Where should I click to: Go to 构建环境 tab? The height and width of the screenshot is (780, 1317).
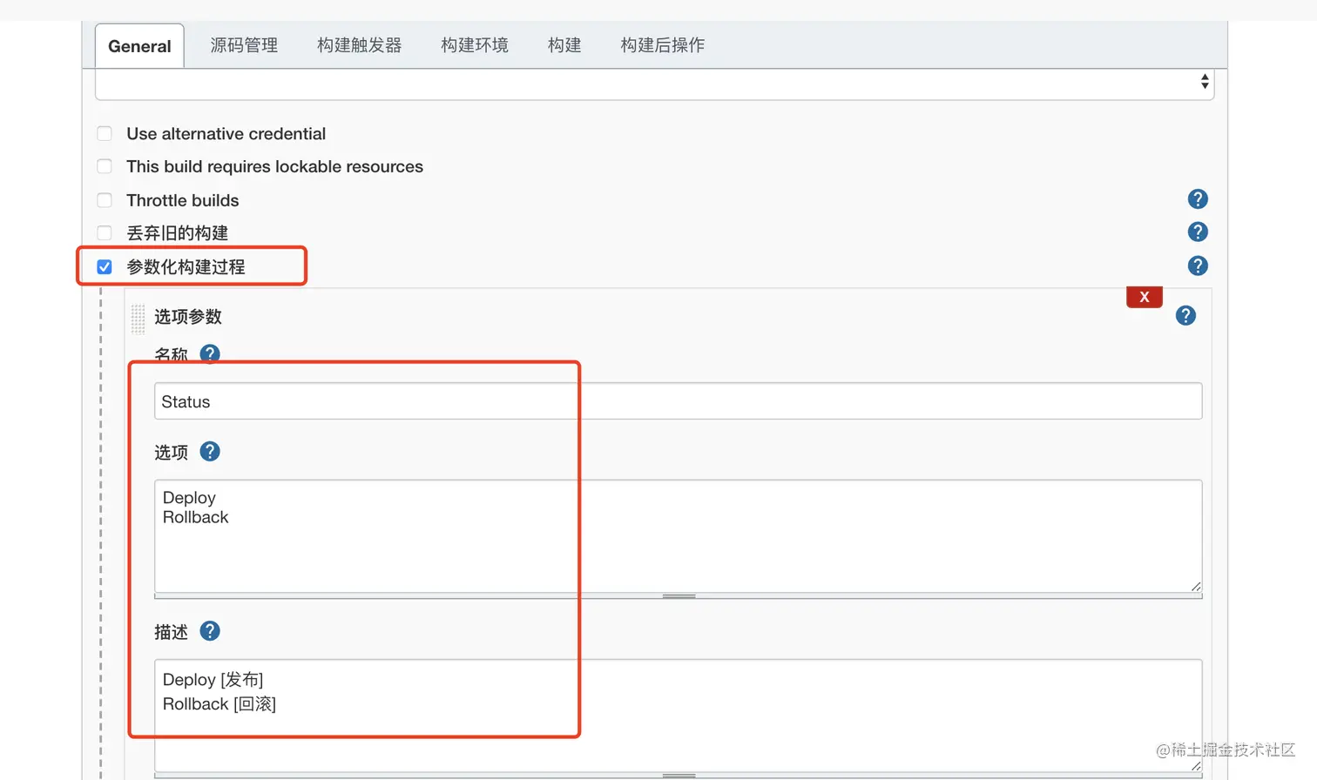coord(475,45)
